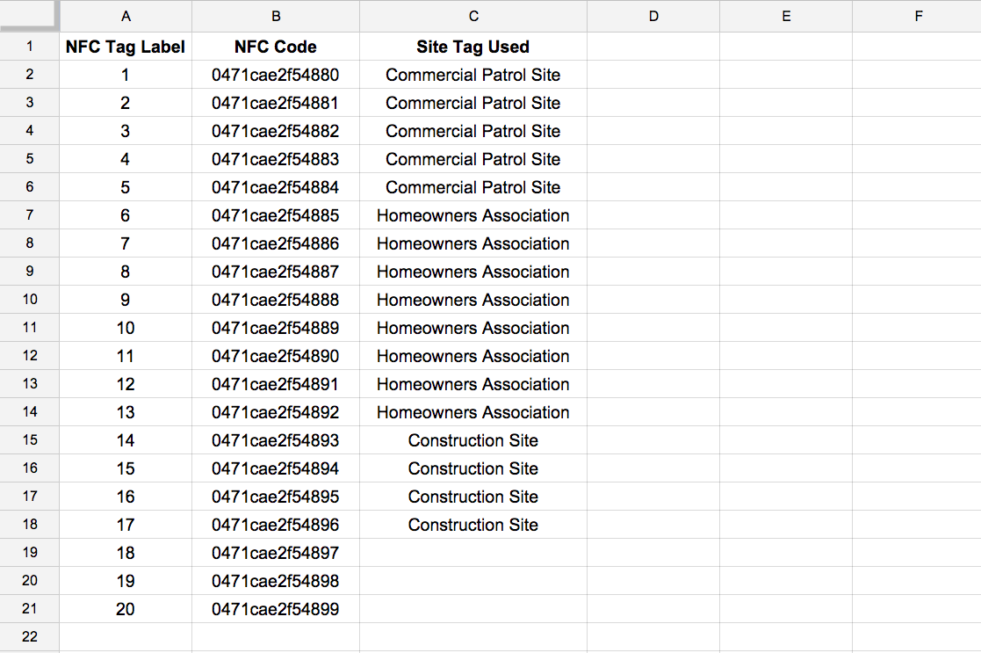The height and width of the screenshot is (653, 981).
Task: Click the first Commercial Patrol Site cell
Action: tap(473, 75)
